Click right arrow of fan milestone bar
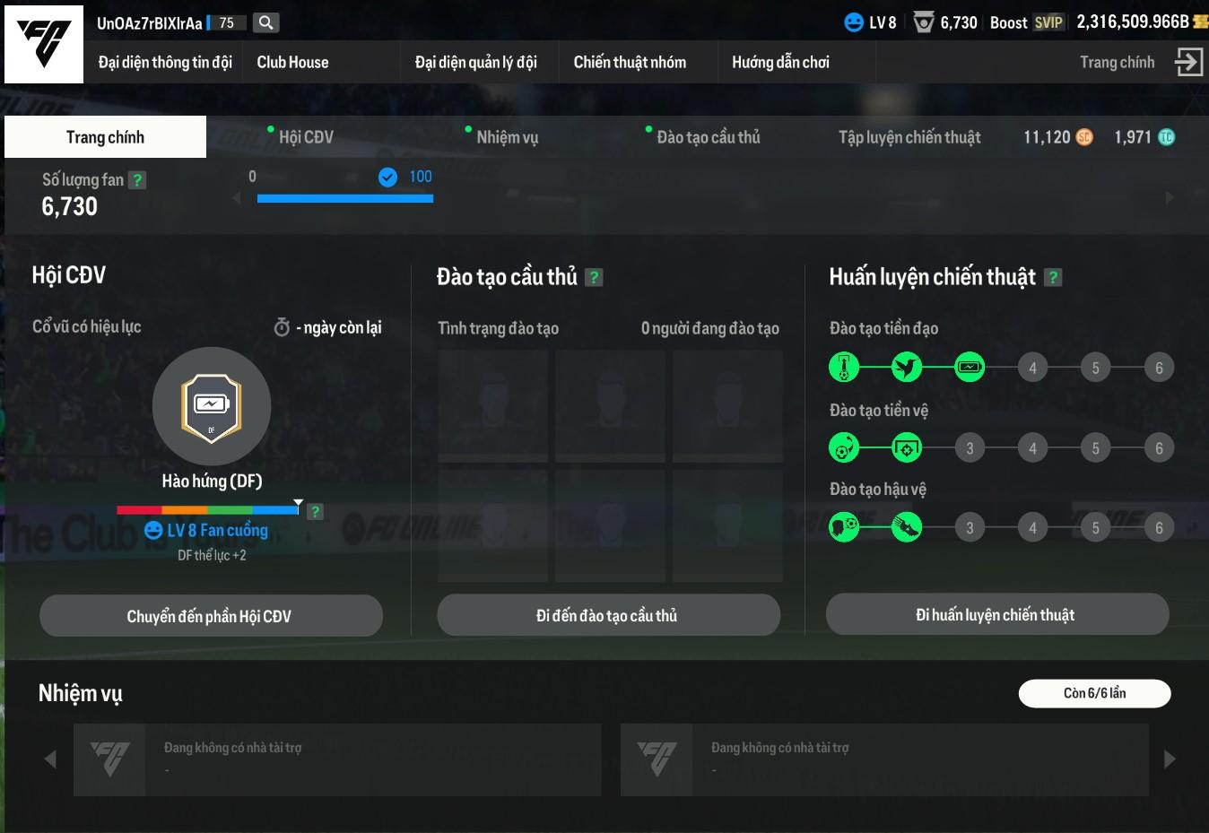 coord(1170,197)
